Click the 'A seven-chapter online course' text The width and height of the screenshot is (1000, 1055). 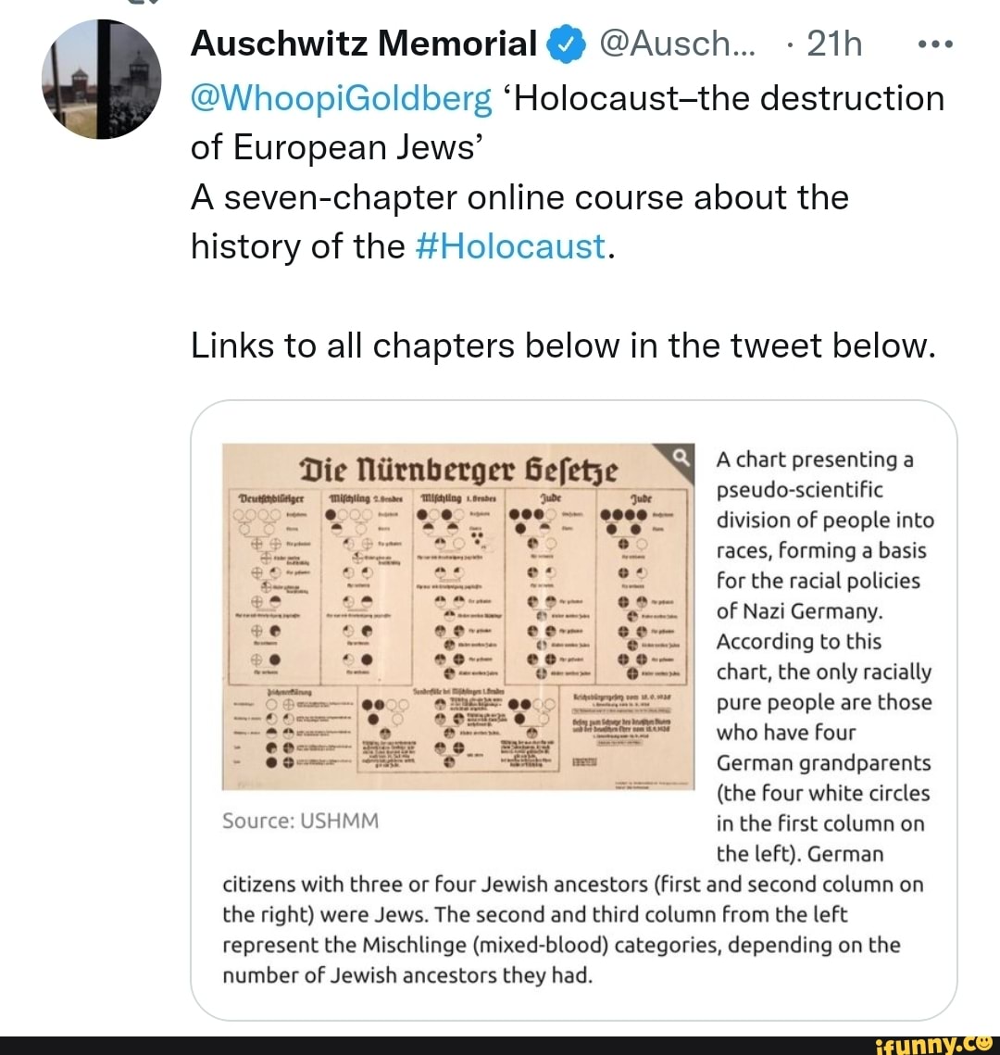519,197
